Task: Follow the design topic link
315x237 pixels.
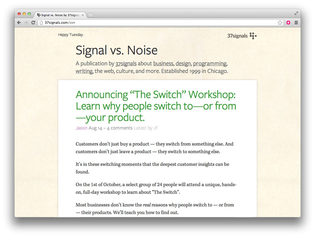Action: (183, 64)
